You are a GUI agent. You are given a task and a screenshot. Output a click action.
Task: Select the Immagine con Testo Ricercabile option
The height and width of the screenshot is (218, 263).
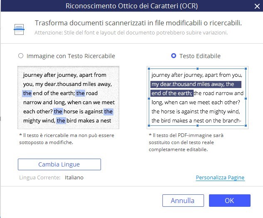21,56
